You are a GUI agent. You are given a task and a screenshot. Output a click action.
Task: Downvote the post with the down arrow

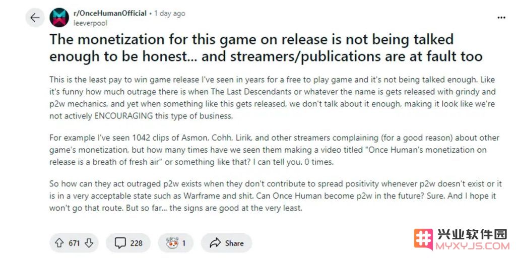(89, 243)
